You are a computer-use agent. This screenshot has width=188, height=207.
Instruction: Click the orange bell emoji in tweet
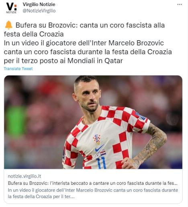click(8, 25)
